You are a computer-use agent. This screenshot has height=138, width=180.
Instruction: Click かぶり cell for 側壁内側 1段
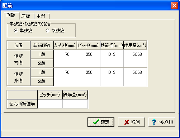65,54
